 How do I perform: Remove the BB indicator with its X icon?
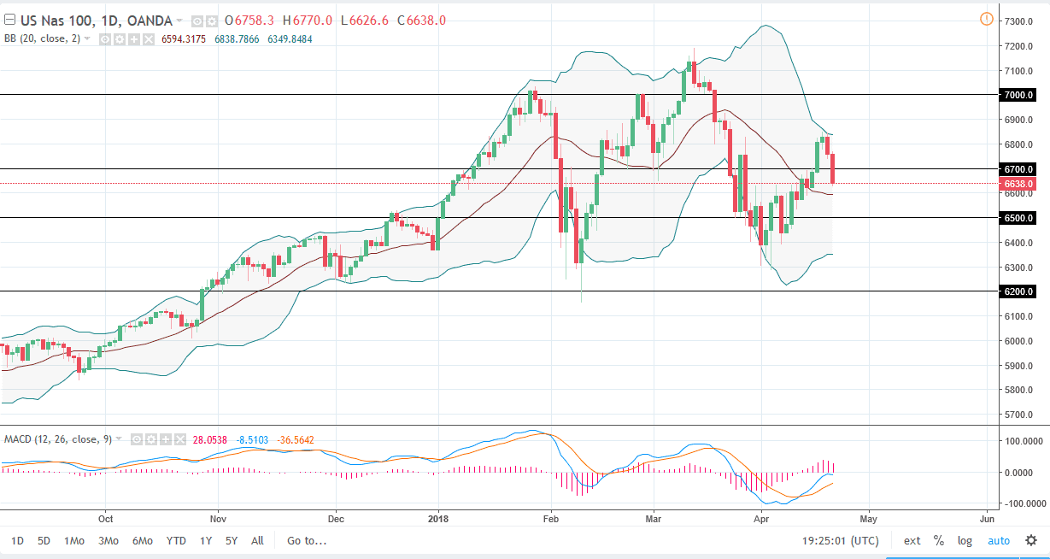click(x=148, y=38)
